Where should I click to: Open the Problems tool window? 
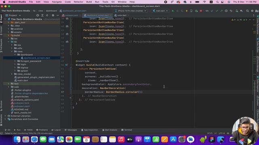[x=42, y=130]
